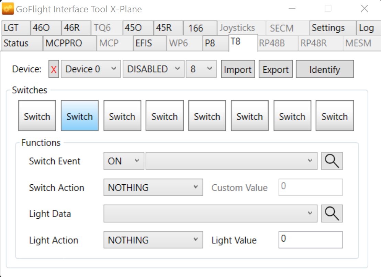Select the MESM tab
This screenshot has width=381, height=277.
(x=361, y=43)
